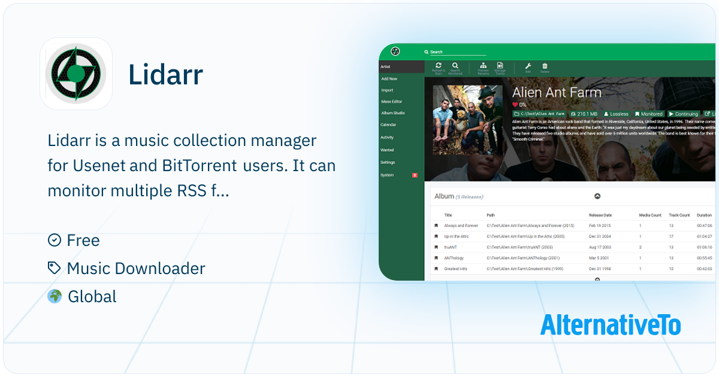This screenshot has height=377, width=719.
Task: Toggle monitor bookmark for Always and Forever
Action: (436, 226)
